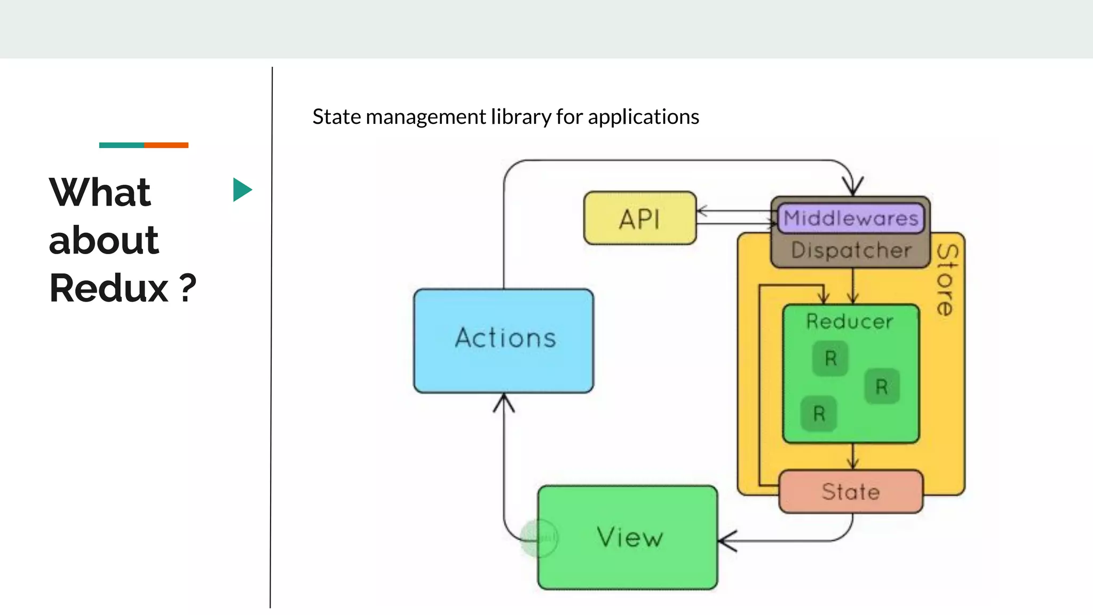
Task: Click the topmost R sub-reducer square
Action: click(830, 358)
